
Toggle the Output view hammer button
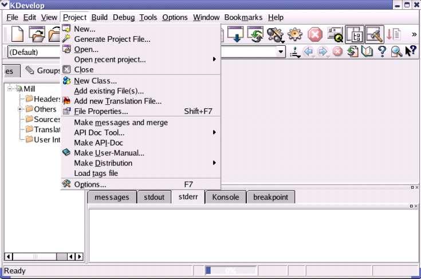[x=374, y=34]
